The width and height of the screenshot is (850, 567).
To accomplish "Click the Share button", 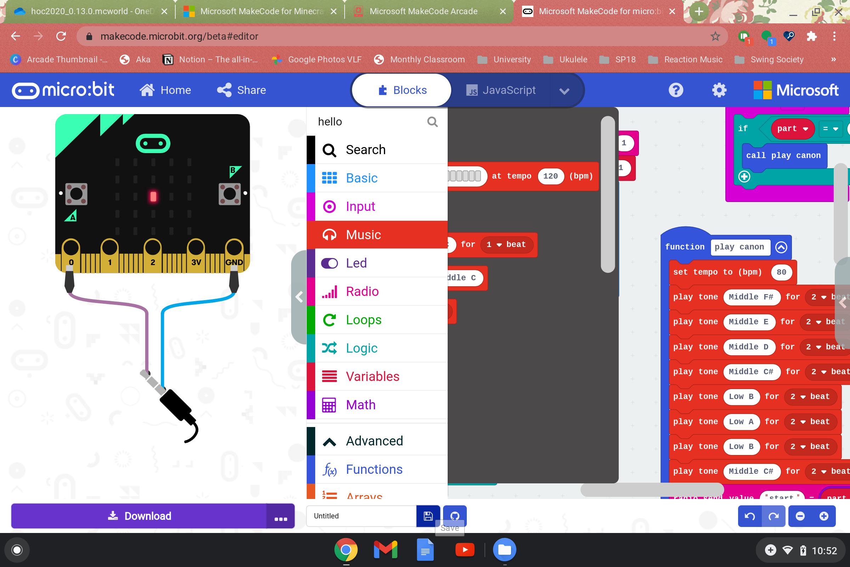I will click(x=242, y=90).
